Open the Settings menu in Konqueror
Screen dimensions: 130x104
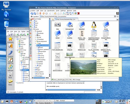[x=63, y=11]
